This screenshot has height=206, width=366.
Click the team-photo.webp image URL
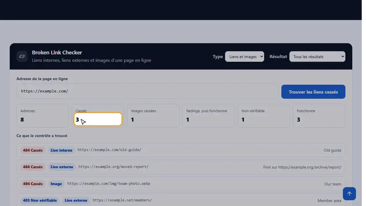click(109, 183)
